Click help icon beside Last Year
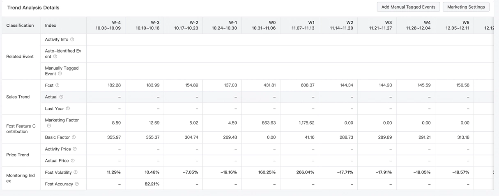The image size is (499, 196). click(x=68, y=108)
